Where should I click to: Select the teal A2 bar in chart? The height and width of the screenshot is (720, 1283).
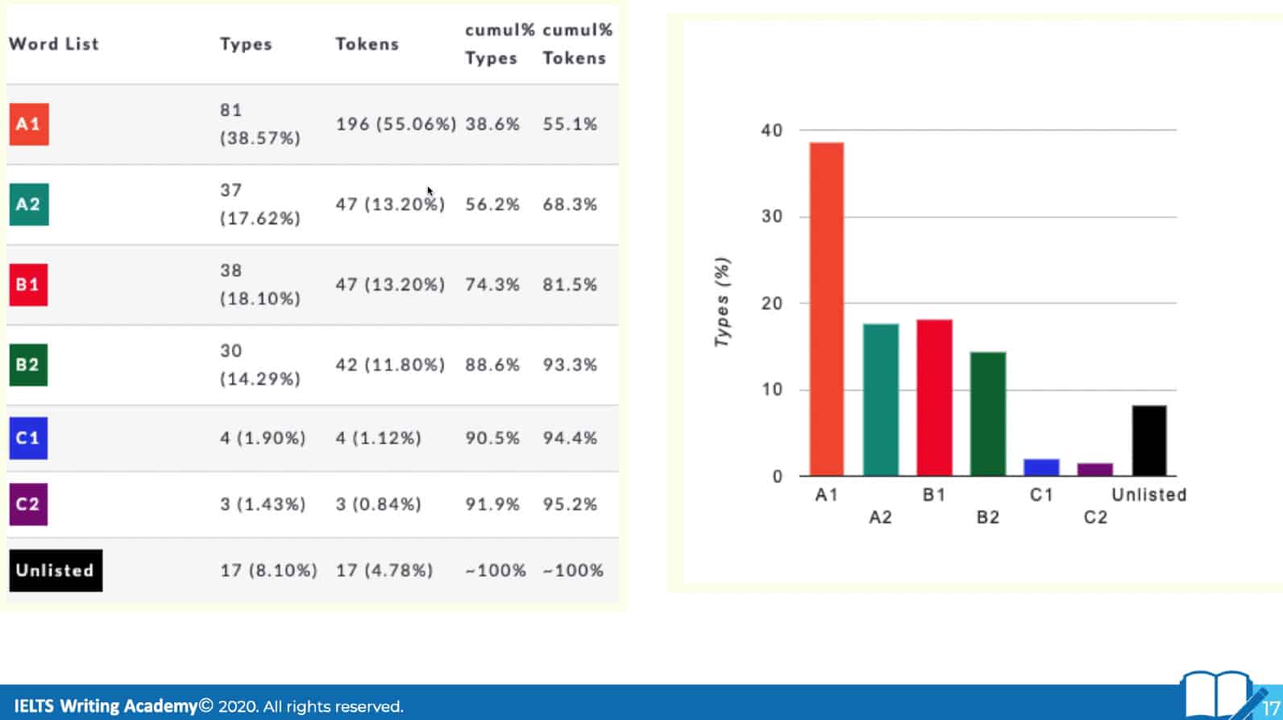[880, 399]
